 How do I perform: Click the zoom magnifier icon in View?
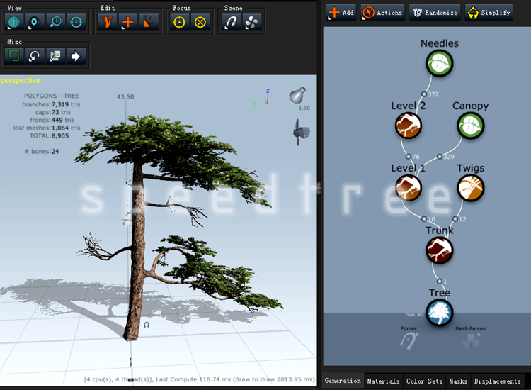(55, 22)
